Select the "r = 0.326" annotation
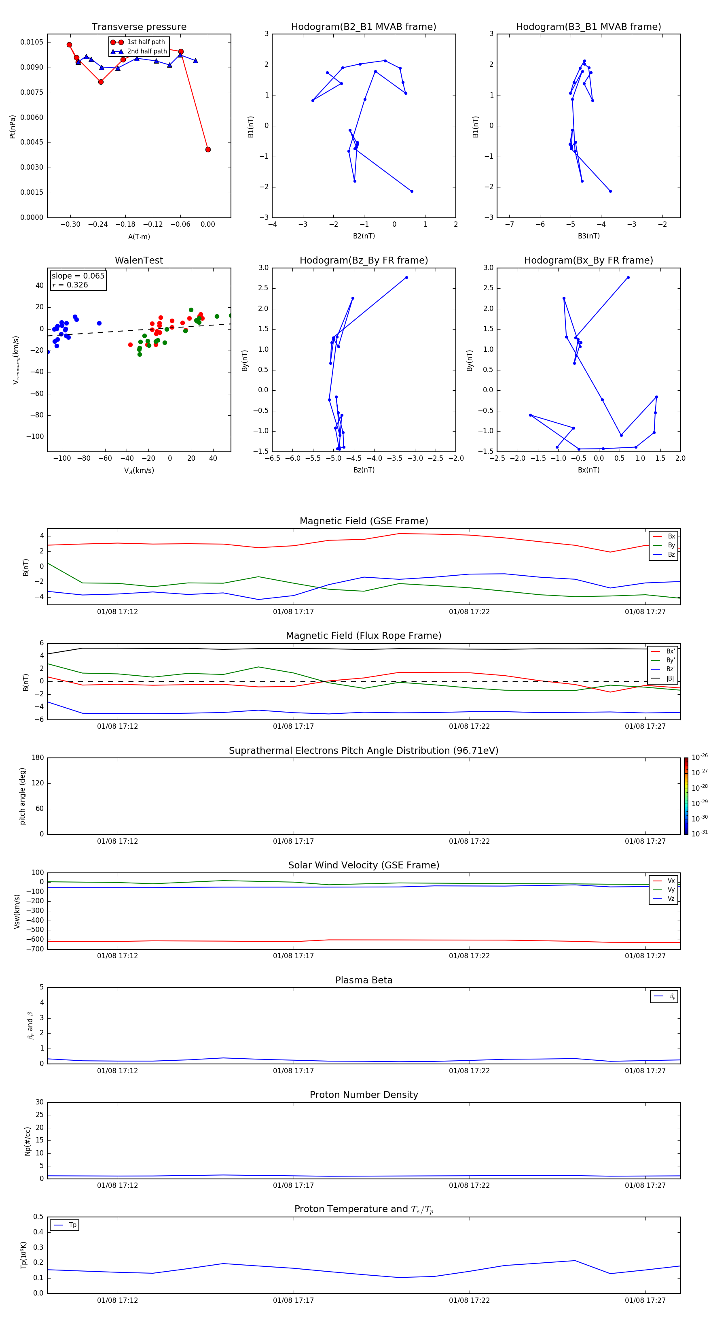 pos(70,285)
